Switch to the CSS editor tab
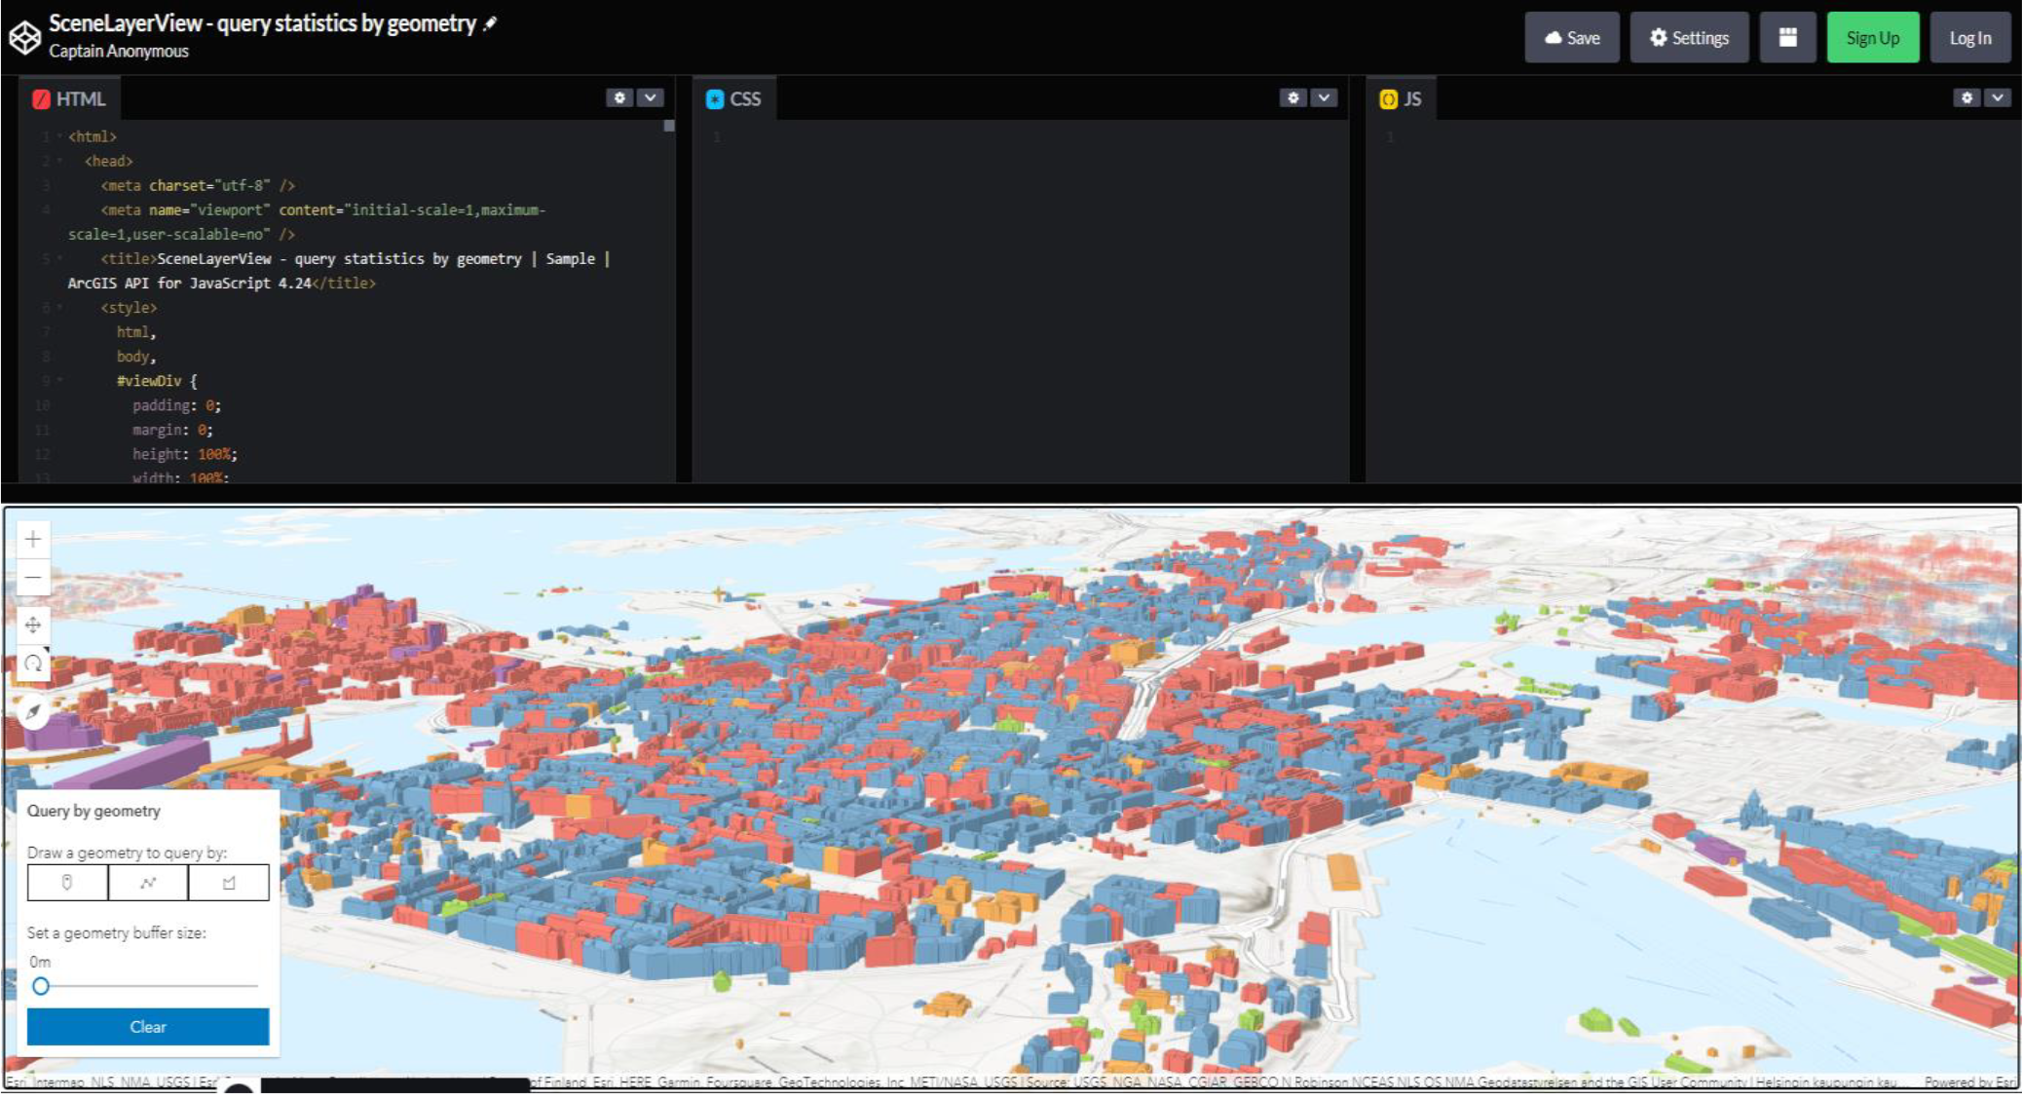 [734, 99]
